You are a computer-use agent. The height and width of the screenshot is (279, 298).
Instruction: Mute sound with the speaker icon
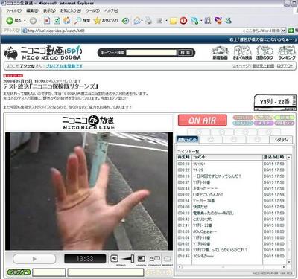point(114,259)
